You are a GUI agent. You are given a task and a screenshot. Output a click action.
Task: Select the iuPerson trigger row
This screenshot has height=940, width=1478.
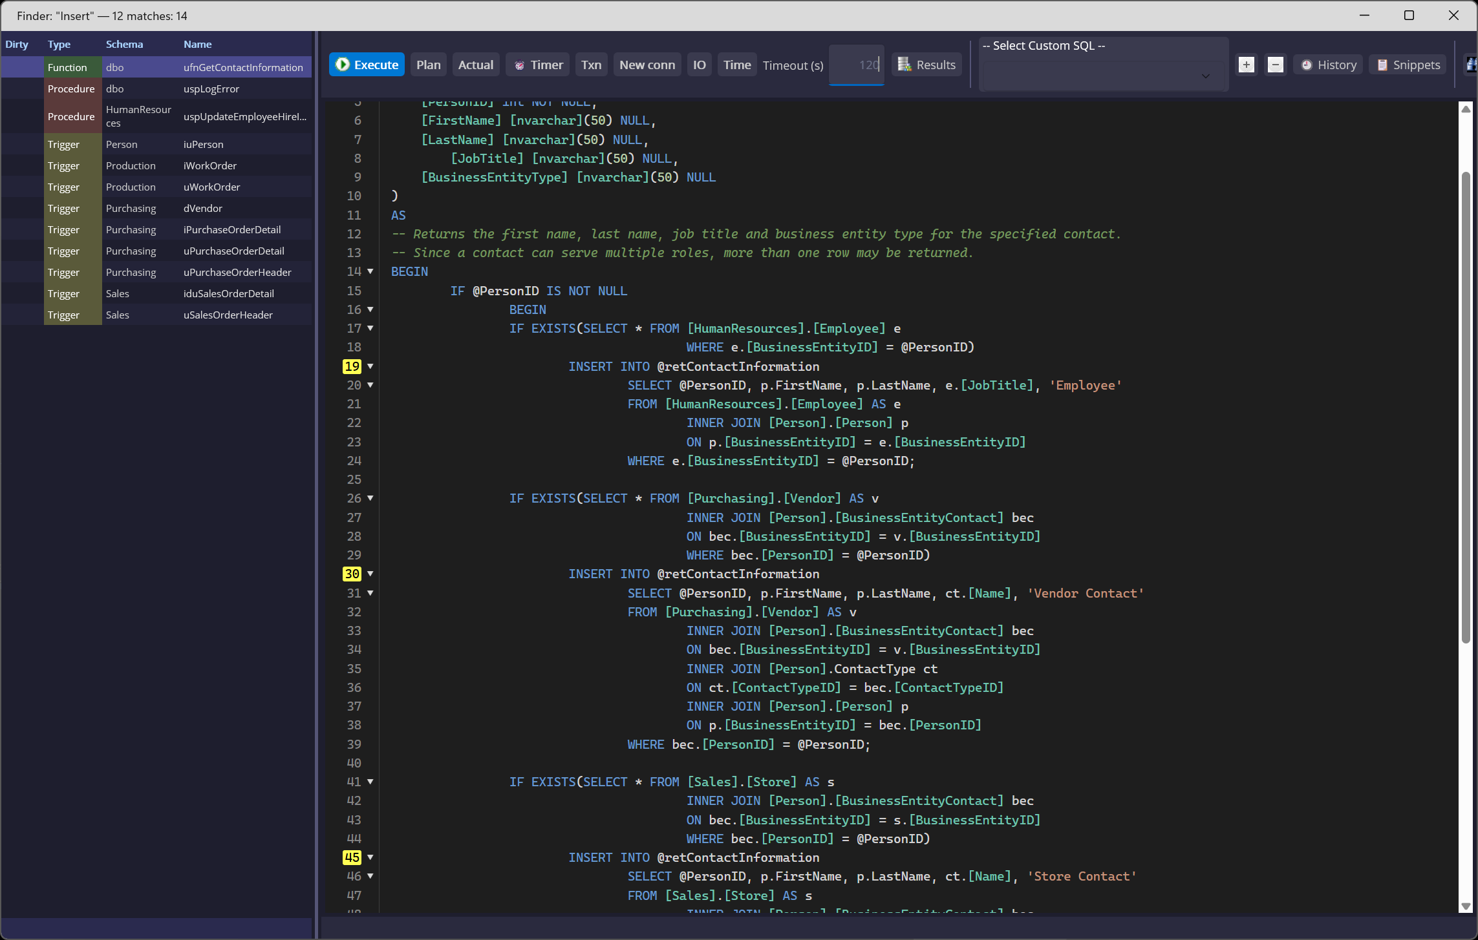coord(156,144)
